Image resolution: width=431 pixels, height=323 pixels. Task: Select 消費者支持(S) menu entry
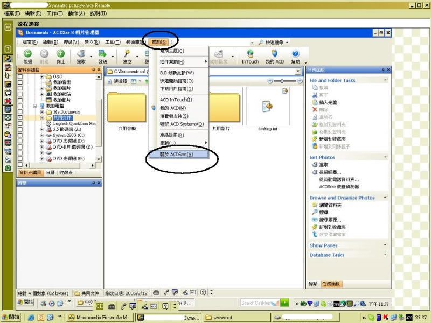click(x=179, y=116)
